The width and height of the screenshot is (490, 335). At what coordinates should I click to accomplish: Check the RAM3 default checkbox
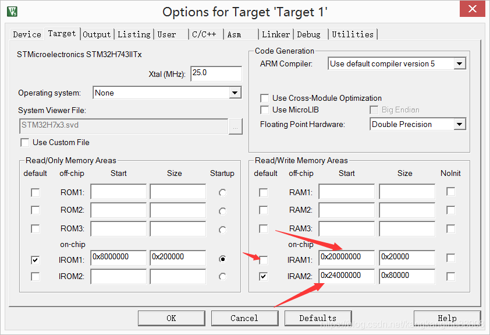(x=264, y=228)
